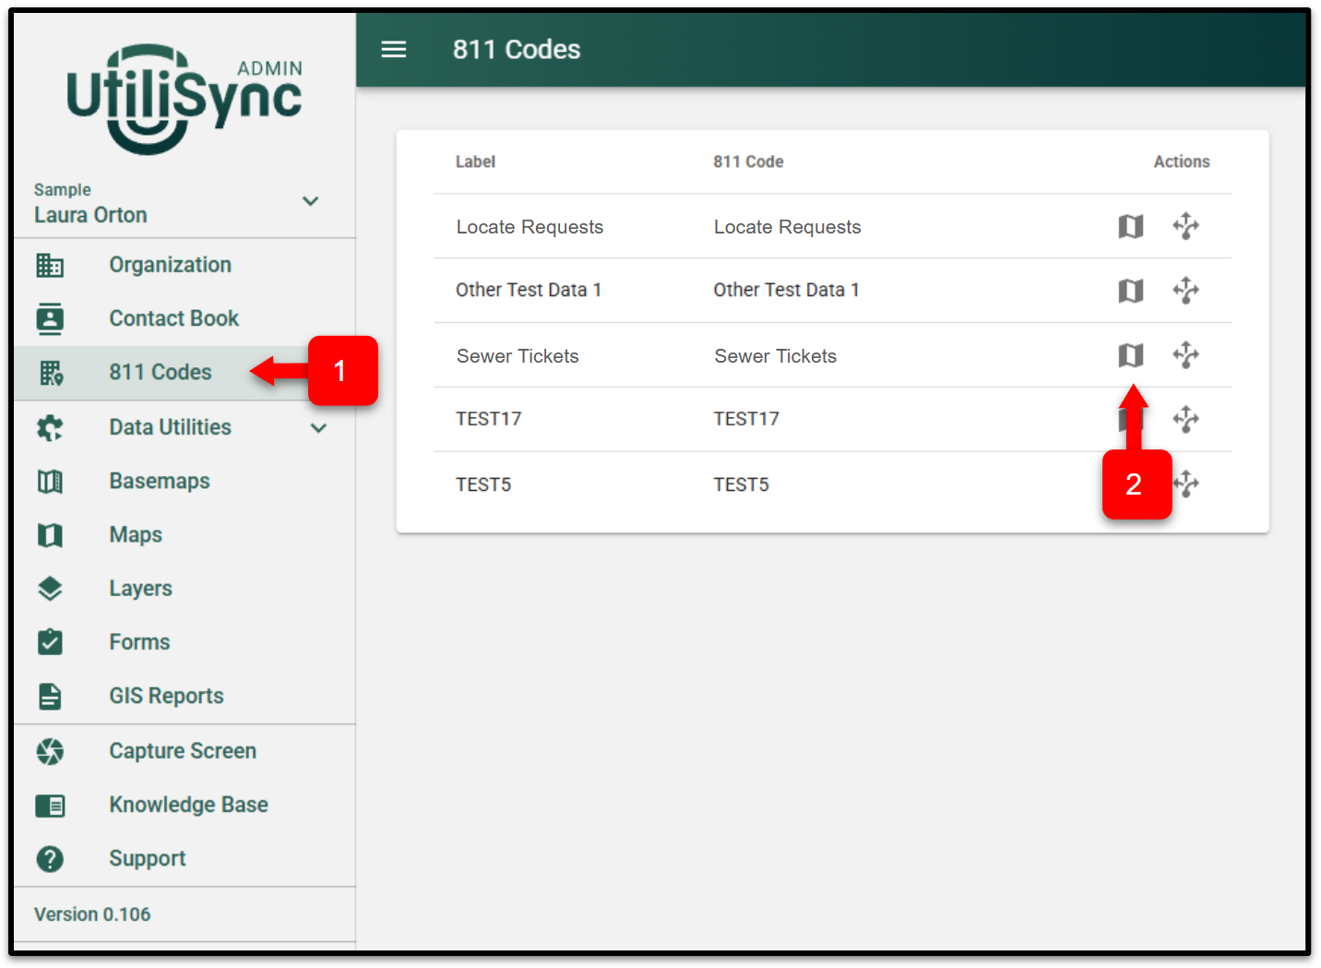Expand the Laura Orton account dropdown
This screenshot has width=1321, height=968.
tap(311, 201)
